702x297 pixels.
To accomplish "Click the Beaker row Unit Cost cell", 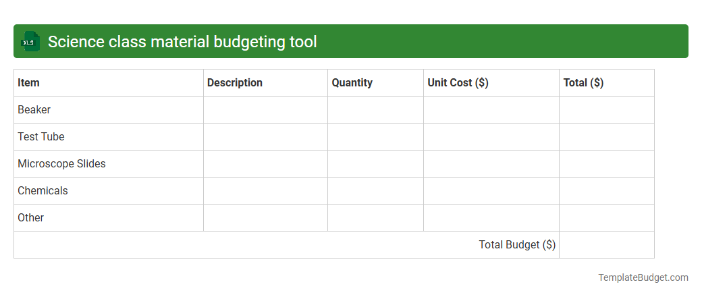I will tap(491, 110).
